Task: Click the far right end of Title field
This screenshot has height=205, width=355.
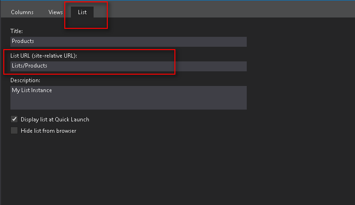Action: 241,42
